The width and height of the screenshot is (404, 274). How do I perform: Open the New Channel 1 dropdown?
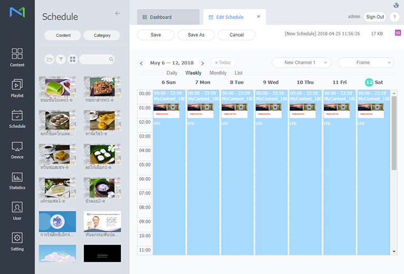tap(302, 63)
